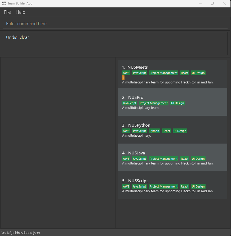Click the AWS tag in NUSMeets
The image size is (231, 236).
[x=126, y=73]
